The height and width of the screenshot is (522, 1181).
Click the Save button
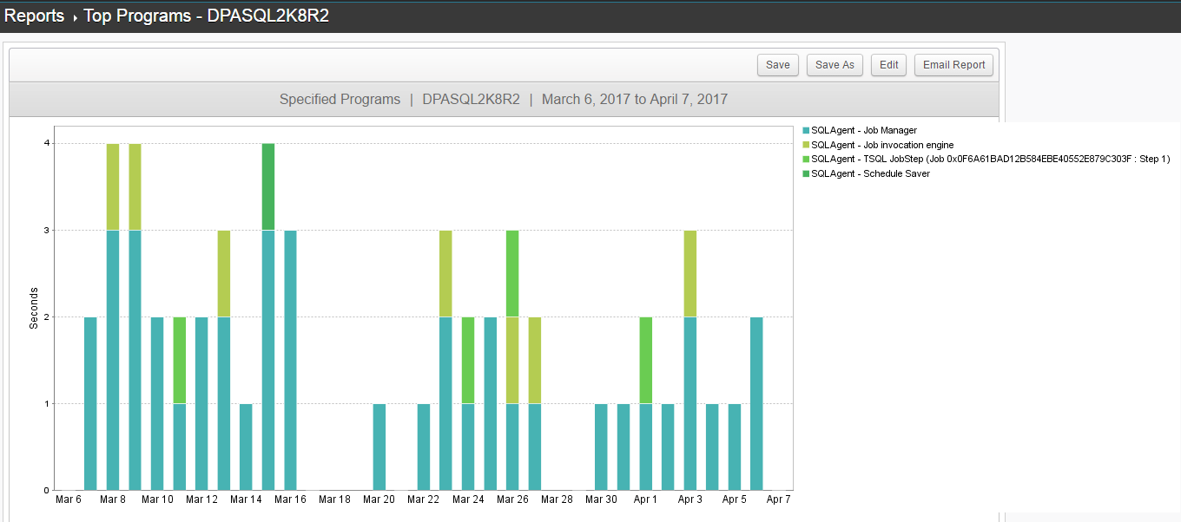(x=778, y=65)
